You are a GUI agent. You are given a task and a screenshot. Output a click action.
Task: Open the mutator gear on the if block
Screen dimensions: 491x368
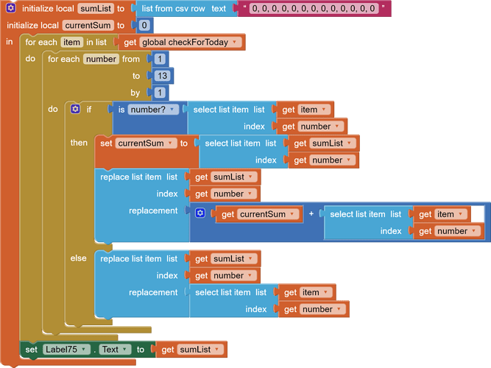coord(75,109)
